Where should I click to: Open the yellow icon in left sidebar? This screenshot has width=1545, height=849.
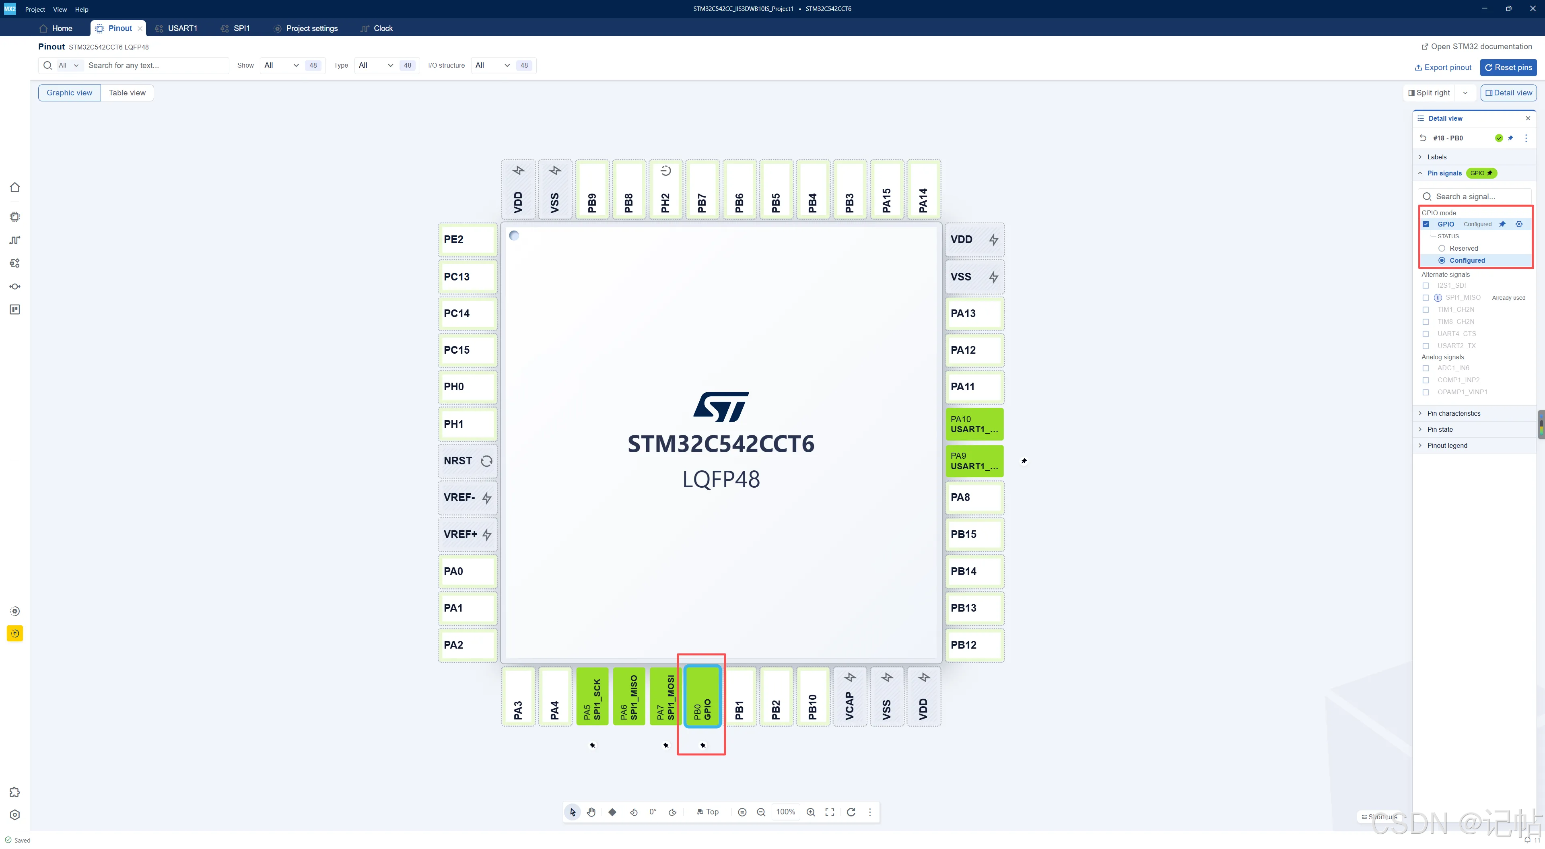pos(15,634)
